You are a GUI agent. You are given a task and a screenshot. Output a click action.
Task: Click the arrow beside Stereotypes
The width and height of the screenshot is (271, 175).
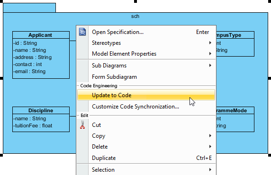[x=210, y=42]
